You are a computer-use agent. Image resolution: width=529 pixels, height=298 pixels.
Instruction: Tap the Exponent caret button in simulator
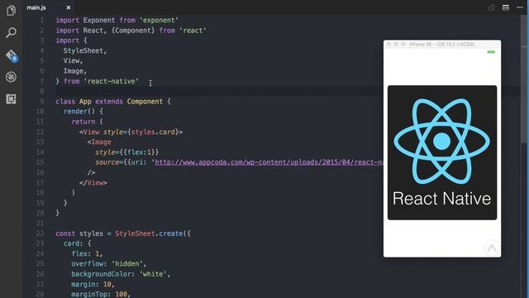[x=492, y=248]
